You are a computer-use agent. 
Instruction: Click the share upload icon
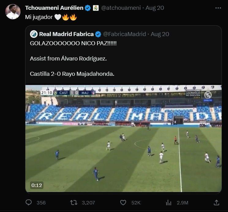[216, 202]
